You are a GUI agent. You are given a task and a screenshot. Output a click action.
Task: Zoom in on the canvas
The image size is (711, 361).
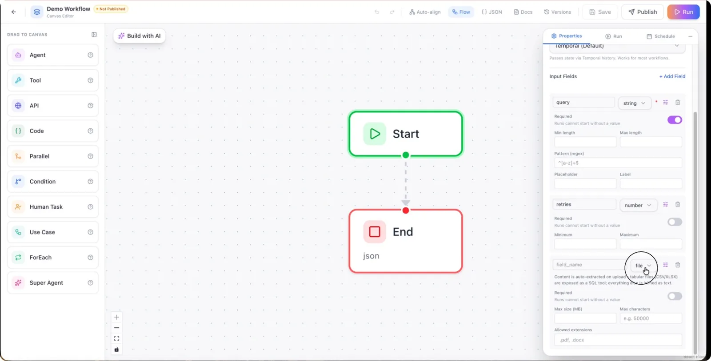click(x=116, y=317)
